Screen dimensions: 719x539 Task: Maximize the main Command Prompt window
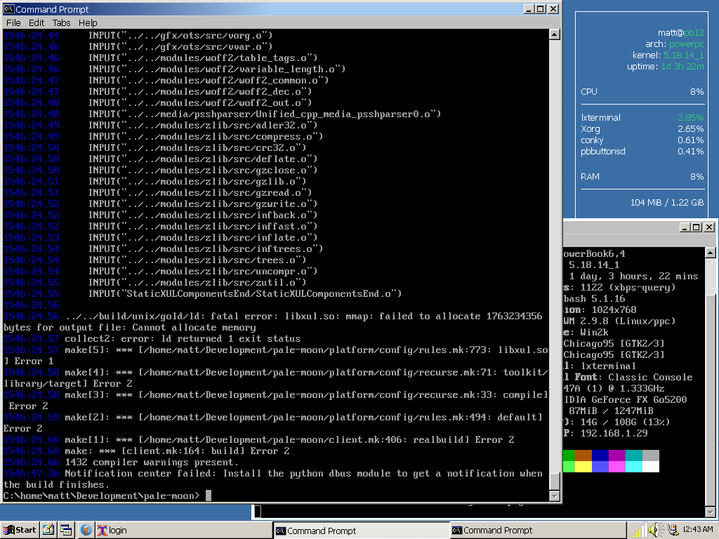[541, 8]
